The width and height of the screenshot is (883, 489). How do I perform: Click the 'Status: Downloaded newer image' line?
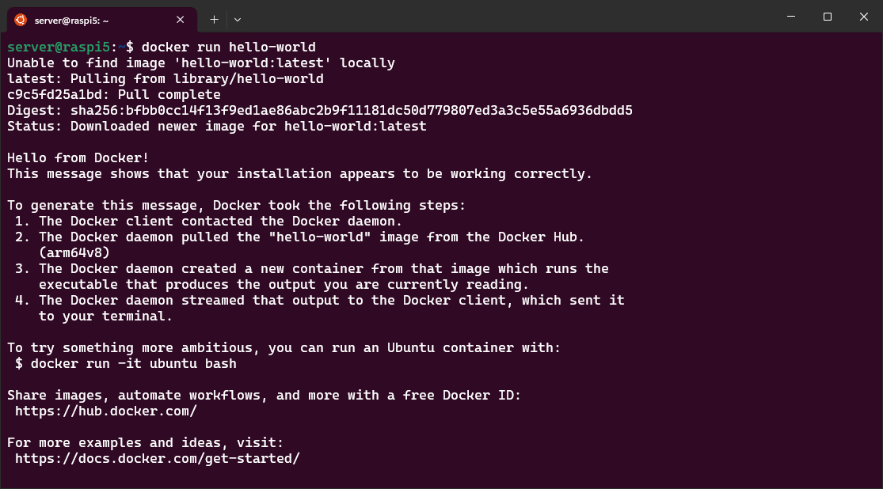217,126
